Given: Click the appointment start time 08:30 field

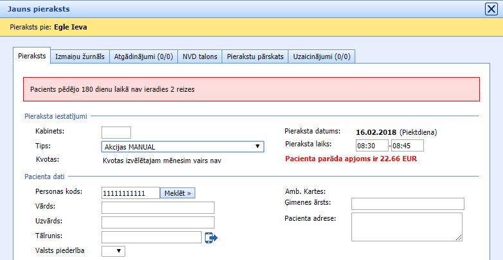Looking at the screenshot, I should (x=371, y=146).
